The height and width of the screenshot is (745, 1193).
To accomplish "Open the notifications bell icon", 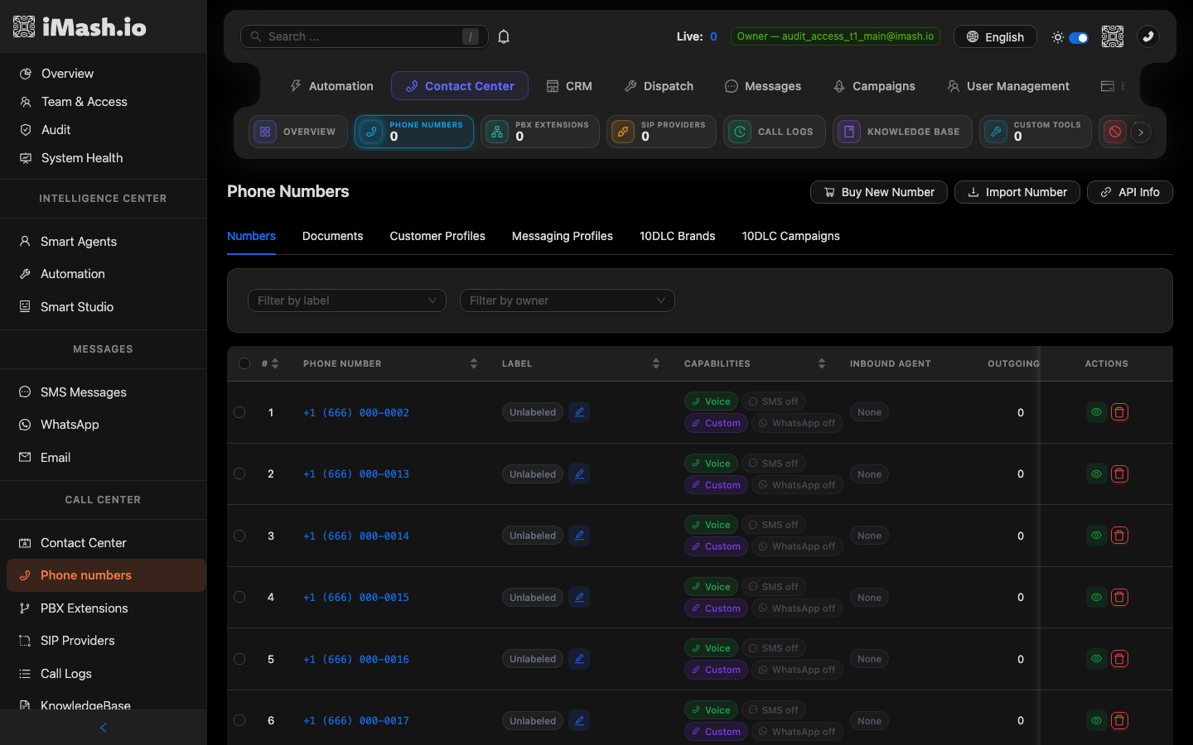I will [x=504, y=36].
